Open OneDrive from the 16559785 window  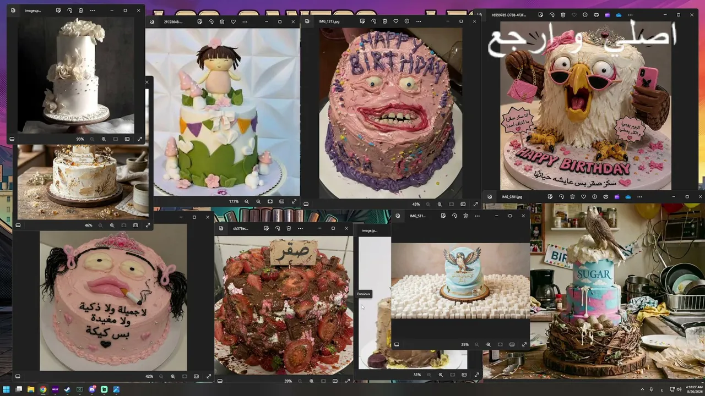click(619, 15)
